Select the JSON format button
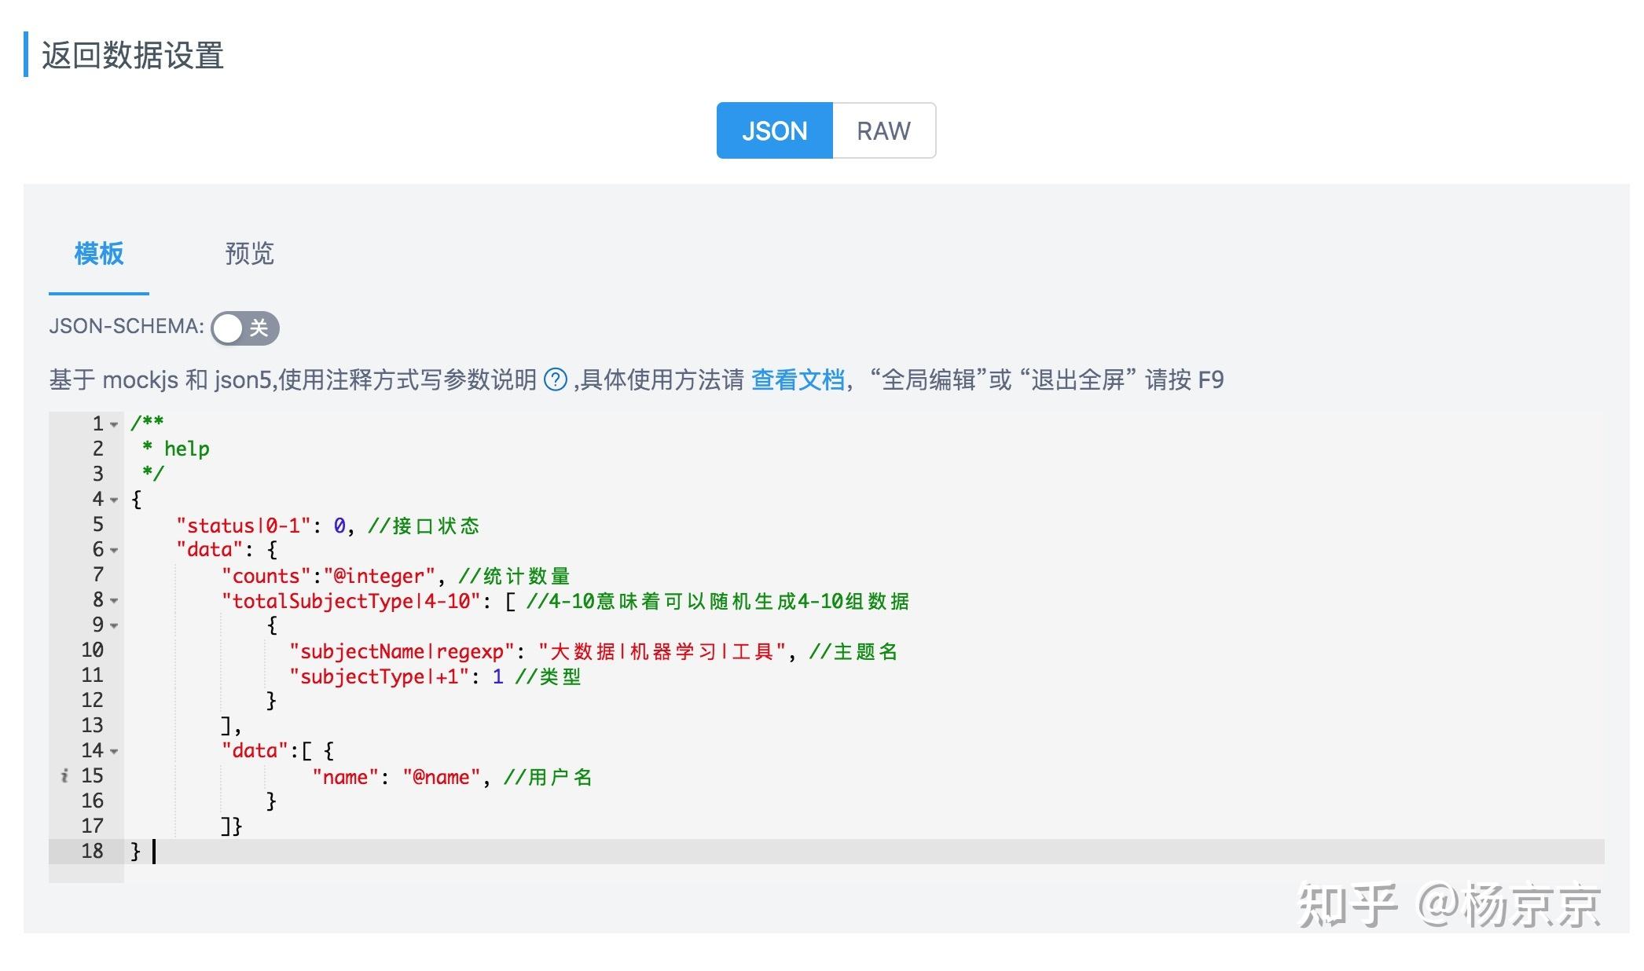The image size is (1644, 971). click(774, 130)
